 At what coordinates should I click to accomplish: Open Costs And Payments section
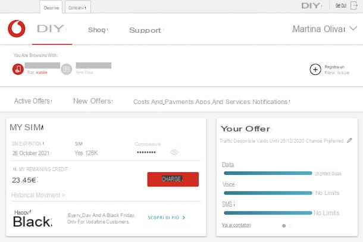coord(164,102)
